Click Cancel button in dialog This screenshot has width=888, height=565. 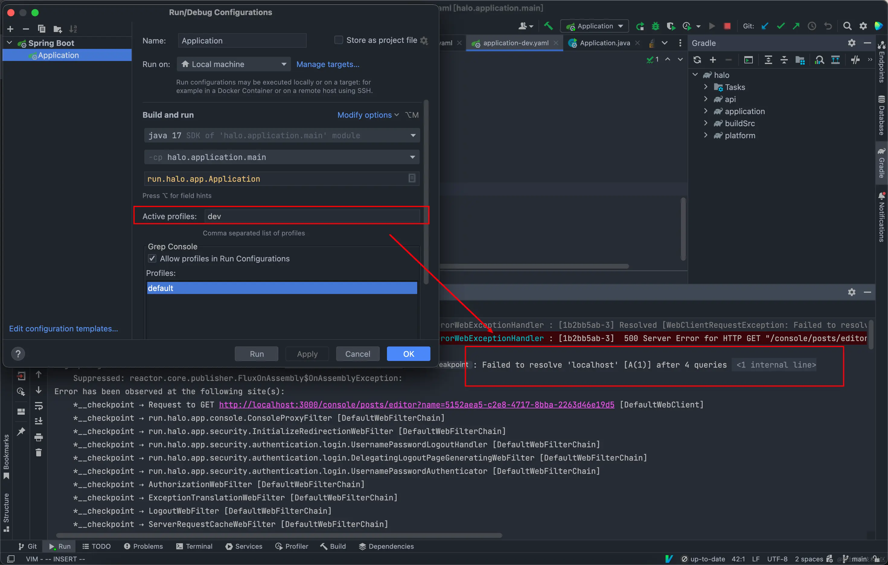click(x=357, y=354)
